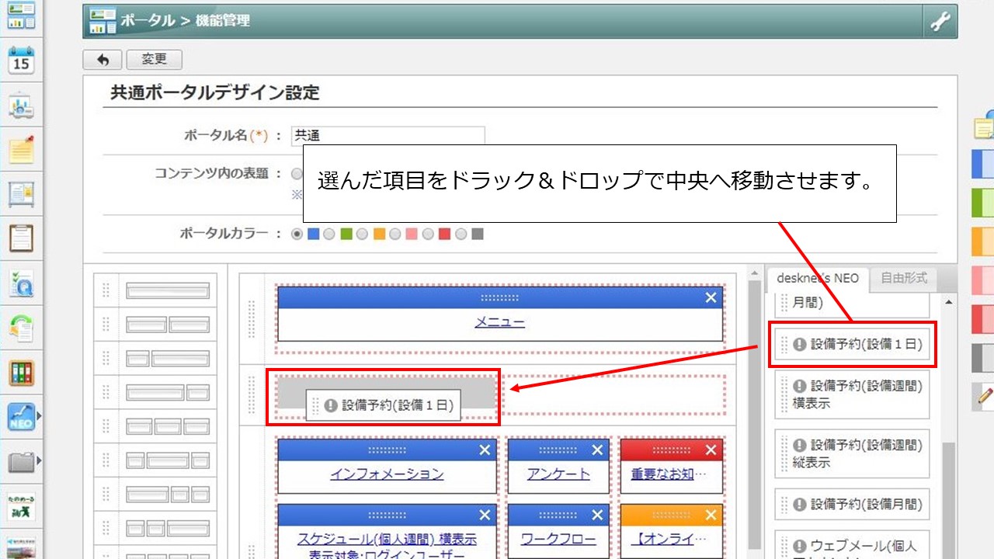Open the green-arrow document icon in the sidebar
This screenshot has width=994, height=559.
[x=21, y=328]
